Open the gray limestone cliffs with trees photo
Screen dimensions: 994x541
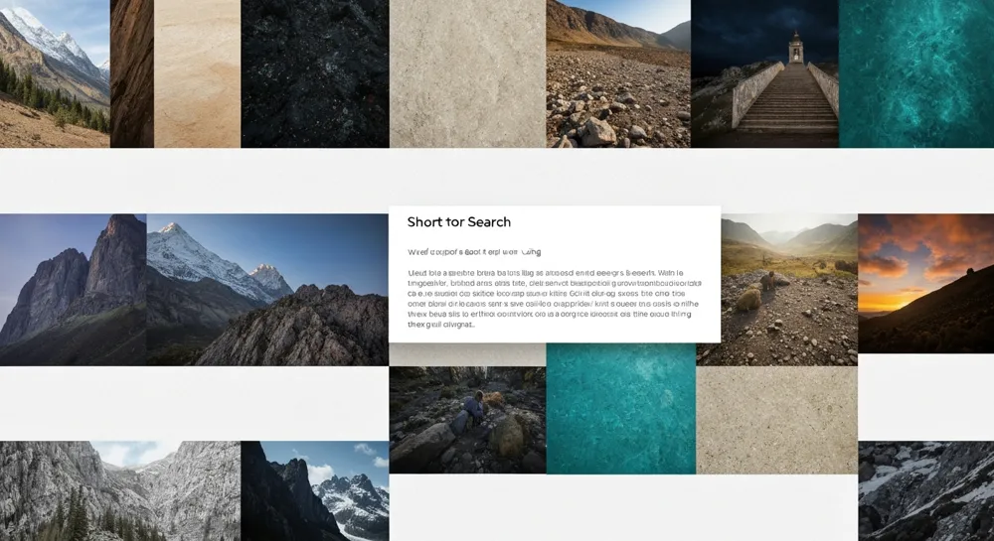tap(119, 490)
